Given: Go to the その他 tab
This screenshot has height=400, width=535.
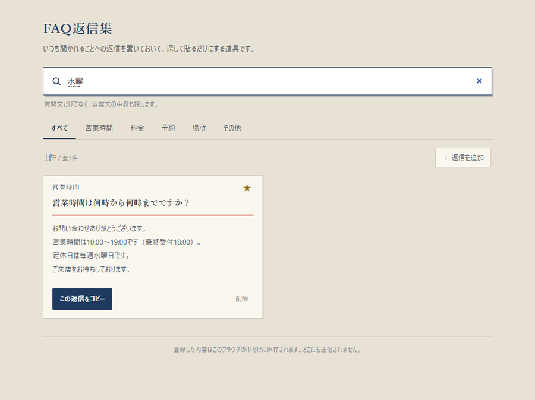Looking at the screenshot, I should click(x=232, y=128).
